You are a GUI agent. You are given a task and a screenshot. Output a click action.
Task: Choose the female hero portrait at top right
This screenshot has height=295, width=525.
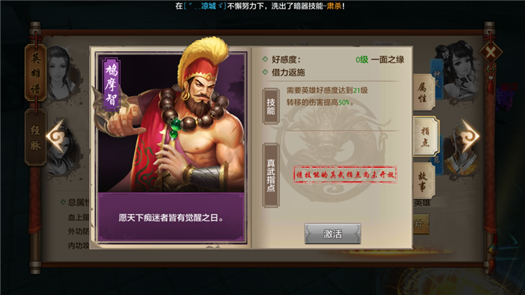459,70
